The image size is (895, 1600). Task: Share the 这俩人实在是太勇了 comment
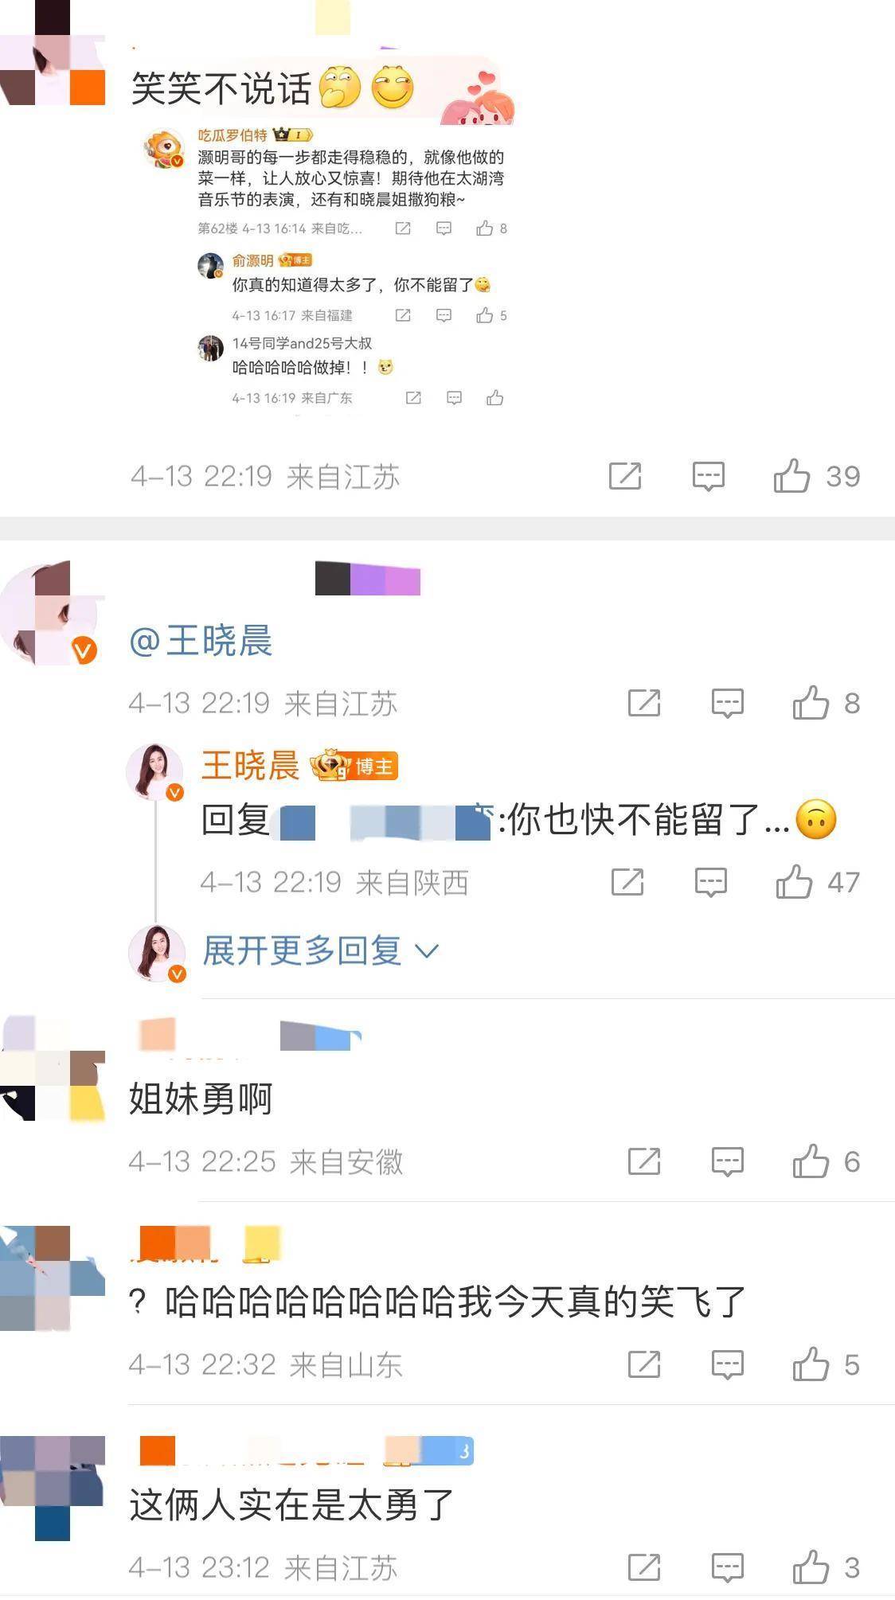pyautogui.click(x=644, y=1567)
